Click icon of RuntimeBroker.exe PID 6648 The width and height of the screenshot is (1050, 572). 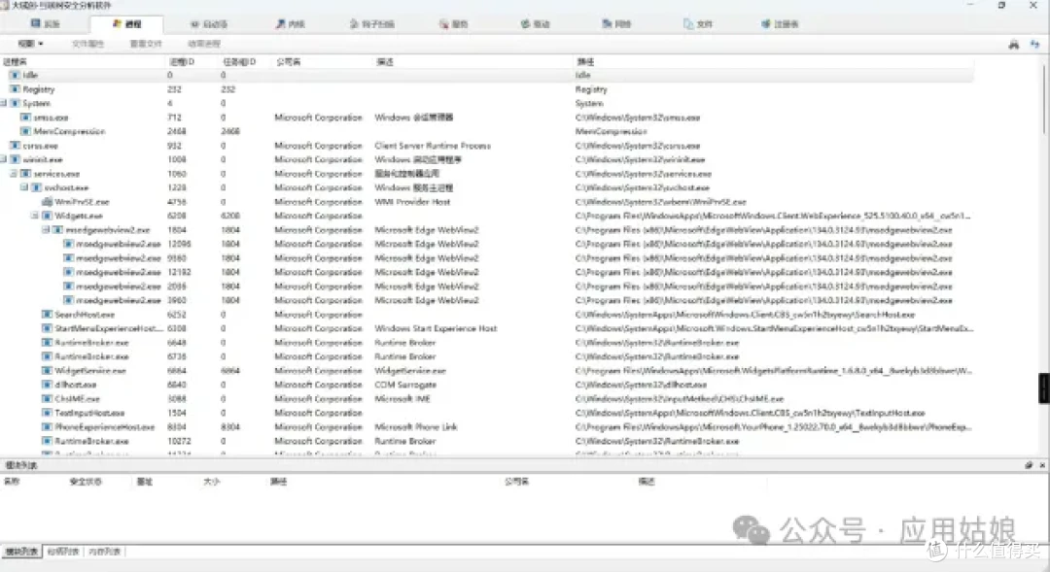coord(47,342)
